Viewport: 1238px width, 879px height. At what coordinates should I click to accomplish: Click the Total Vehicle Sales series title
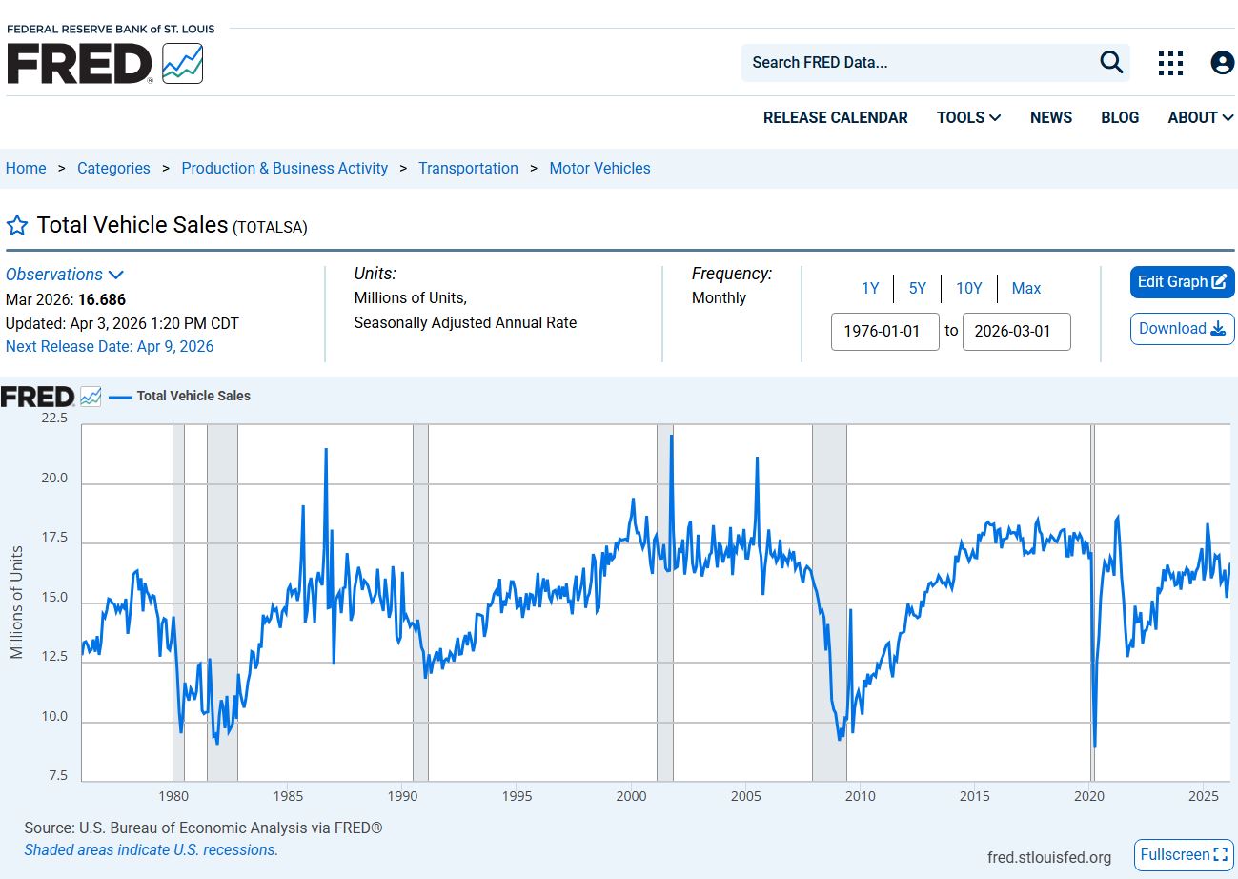tap(132, 225)
